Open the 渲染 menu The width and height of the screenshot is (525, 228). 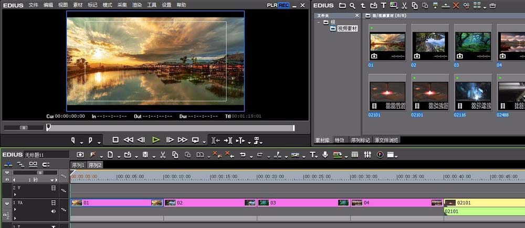coord(137,5)
